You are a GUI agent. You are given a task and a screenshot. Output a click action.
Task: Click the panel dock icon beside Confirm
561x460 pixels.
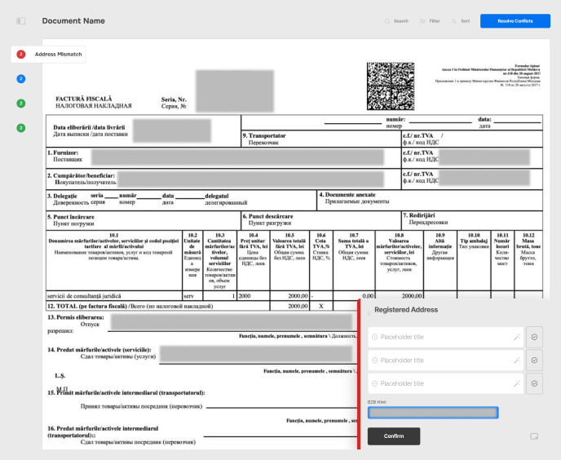pos(534,436)
